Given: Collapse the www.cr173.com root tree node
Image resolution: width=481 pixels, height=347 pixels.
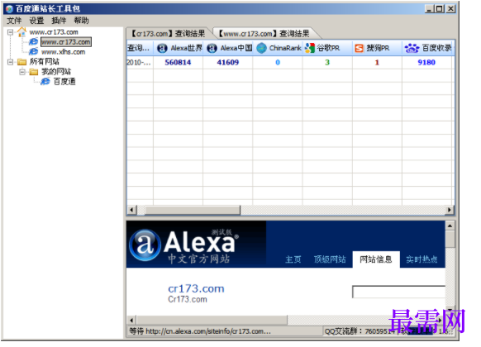Looking at the screenshot, I should point(10,32).
